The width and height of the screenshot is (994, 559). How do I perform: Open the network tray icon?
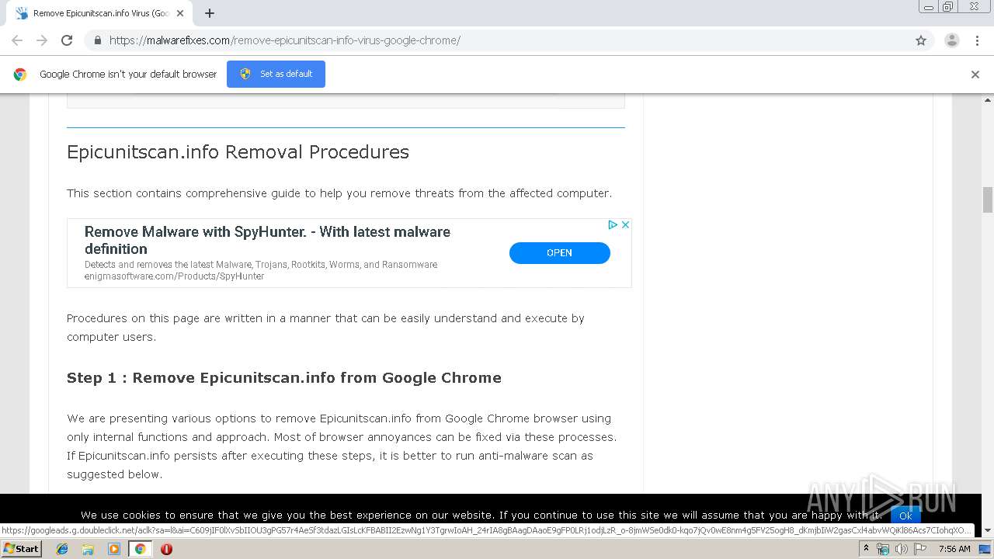pyautogui.click(x=883, y=549)
